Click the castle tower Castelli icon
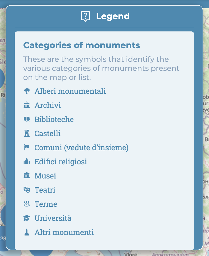 click(27, 133)
